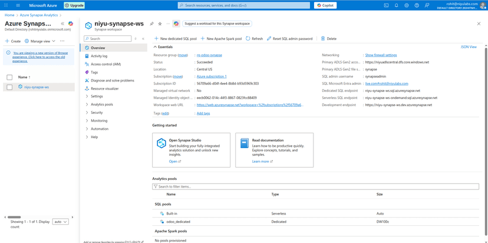The width and height of the screenshot is (488, 243).
Task: Open JSON View
Action: (469, 47)
